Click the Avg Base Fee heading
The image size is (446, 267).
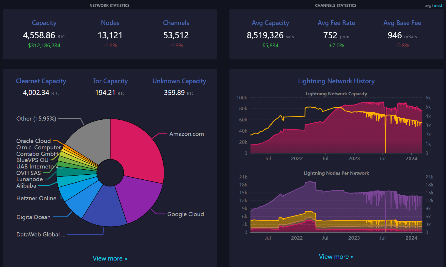402,23
